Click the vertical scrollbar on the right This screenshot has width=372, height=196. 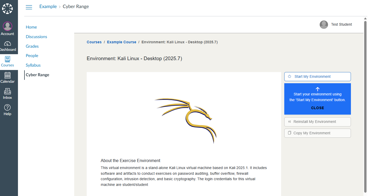pos(365,104)
